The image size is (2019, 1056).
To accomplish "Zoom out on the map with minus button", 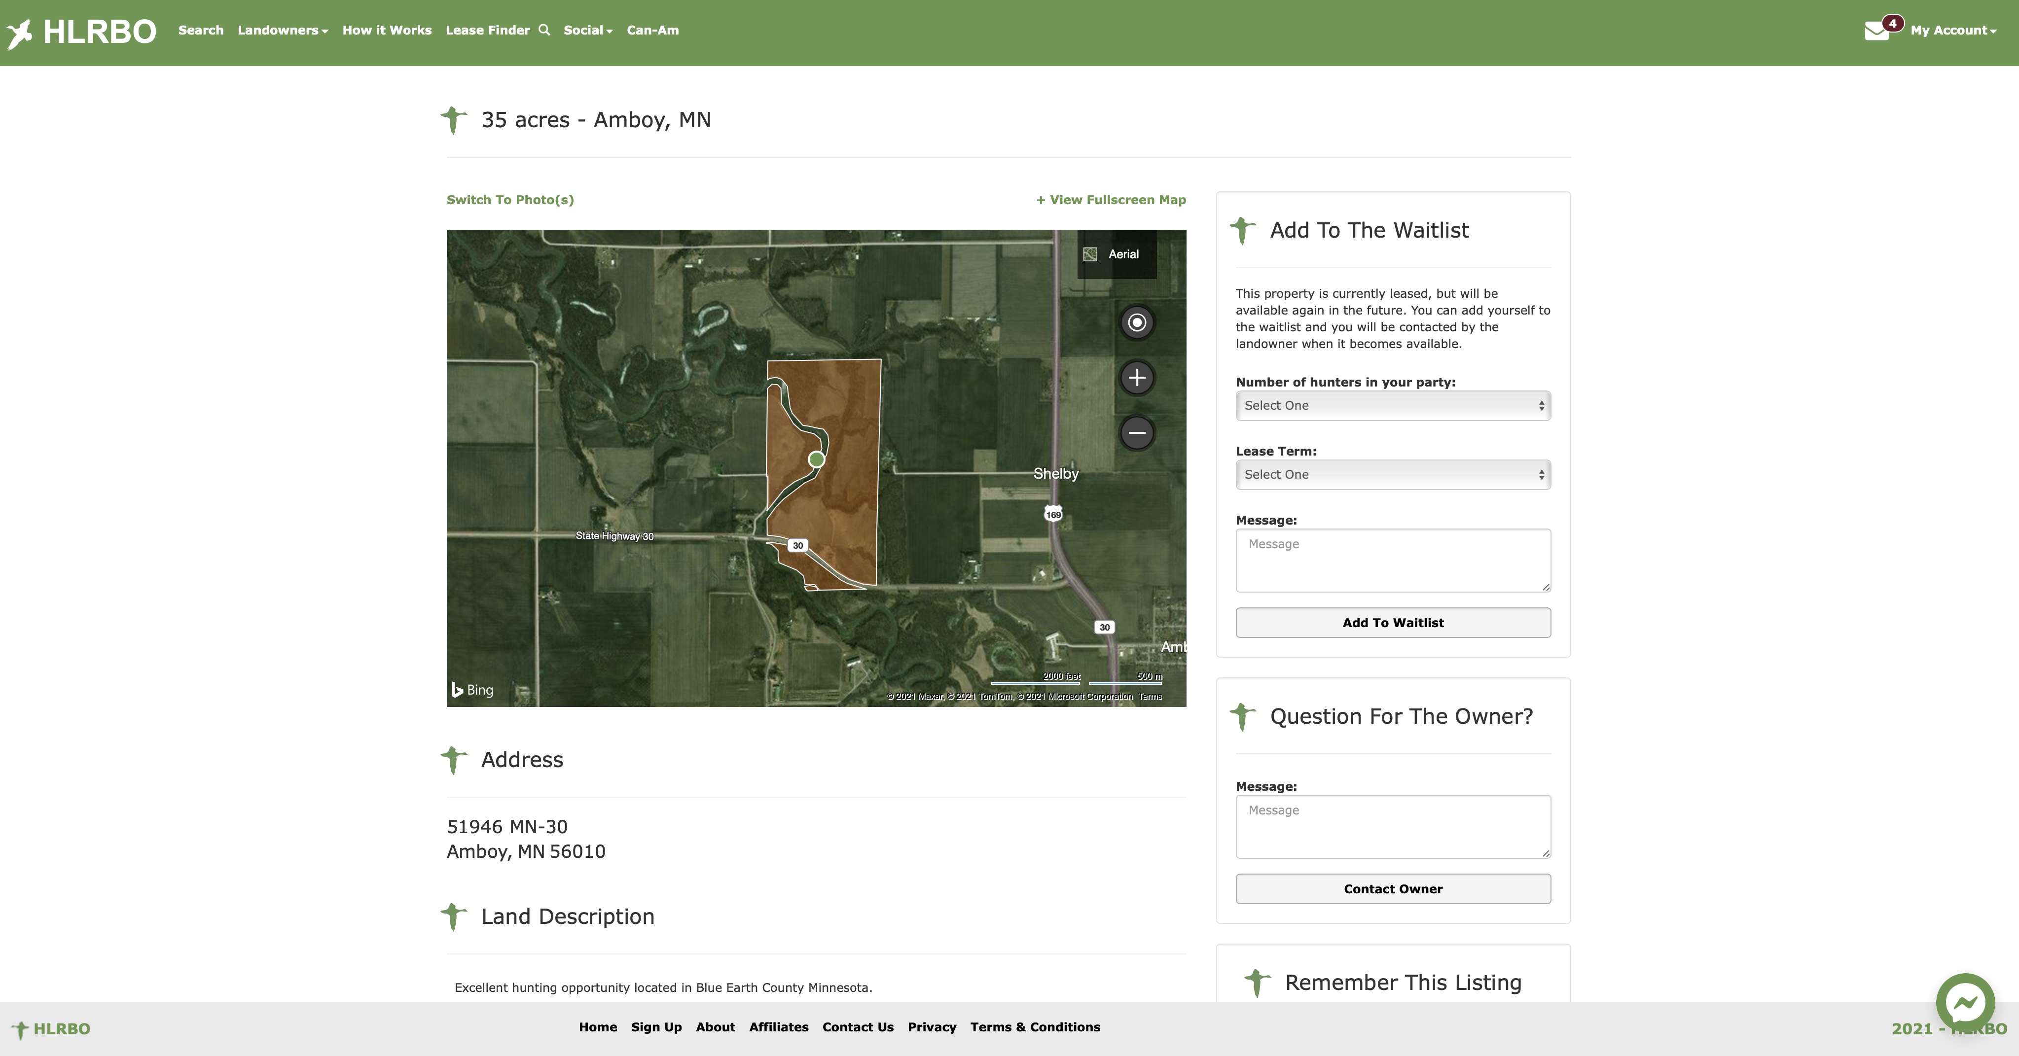I will pos(1136,432).
